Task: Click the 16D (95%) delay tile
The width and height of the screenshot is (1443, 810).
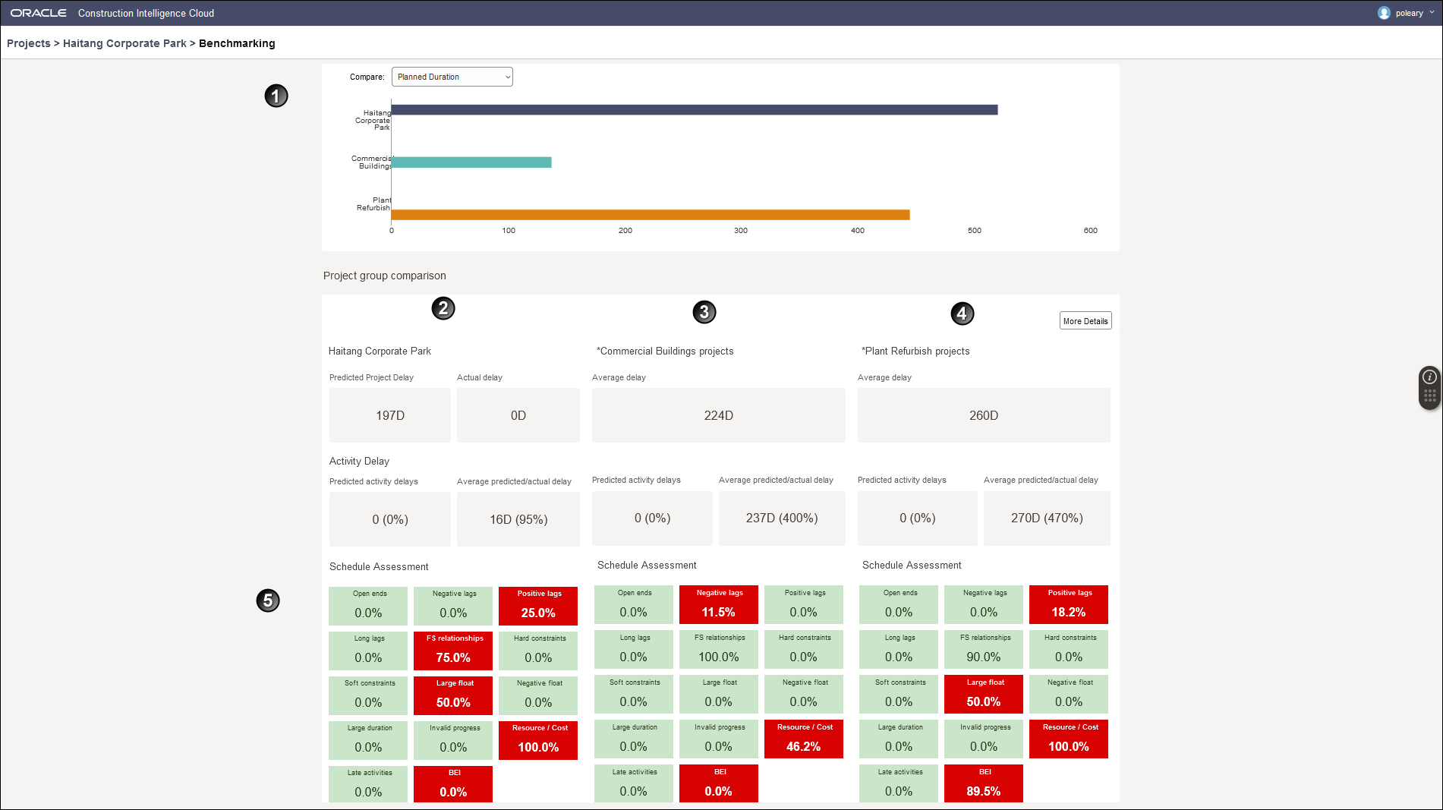Action: (x=518, y=519)
